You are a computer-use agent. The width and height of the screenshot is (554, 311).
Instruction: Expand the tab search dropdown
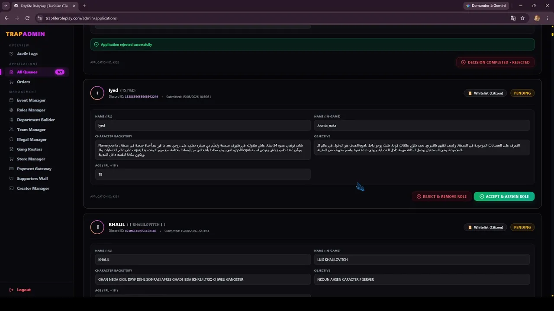[6, 6]
